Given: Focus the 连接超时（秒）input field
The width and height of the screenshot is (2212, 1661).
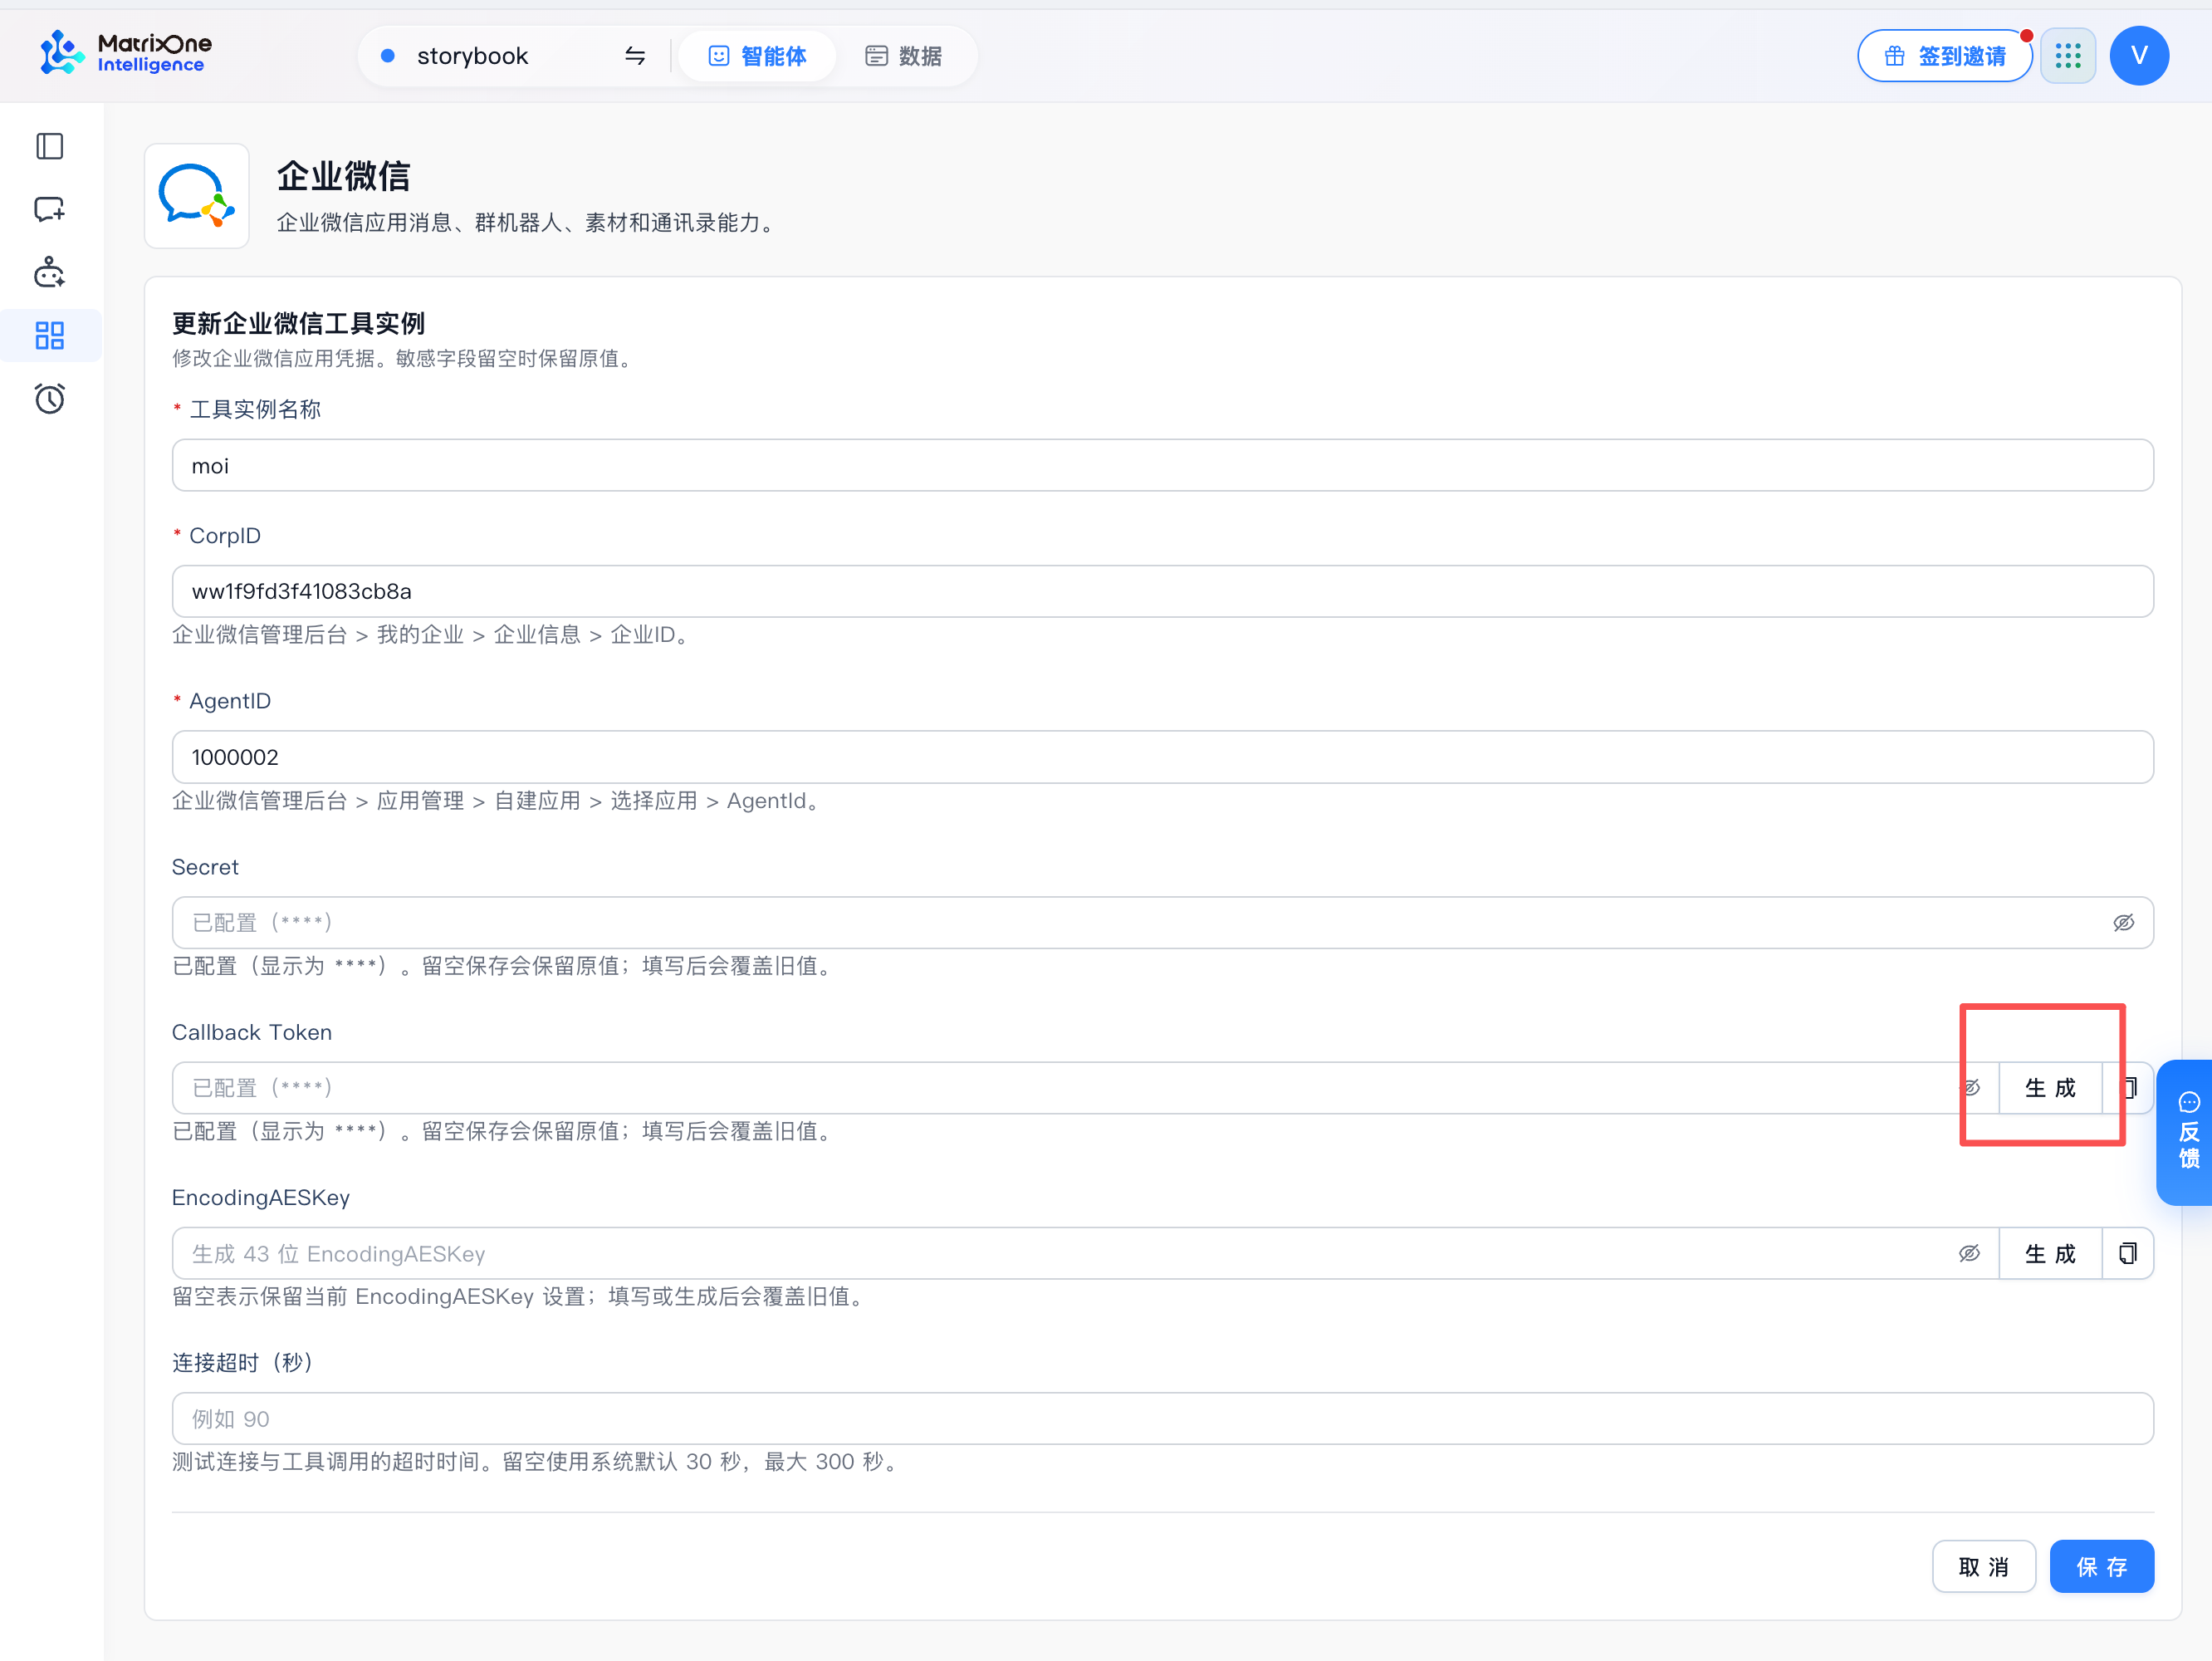Looking at the screenshot, I should tap(1162, 1418).
